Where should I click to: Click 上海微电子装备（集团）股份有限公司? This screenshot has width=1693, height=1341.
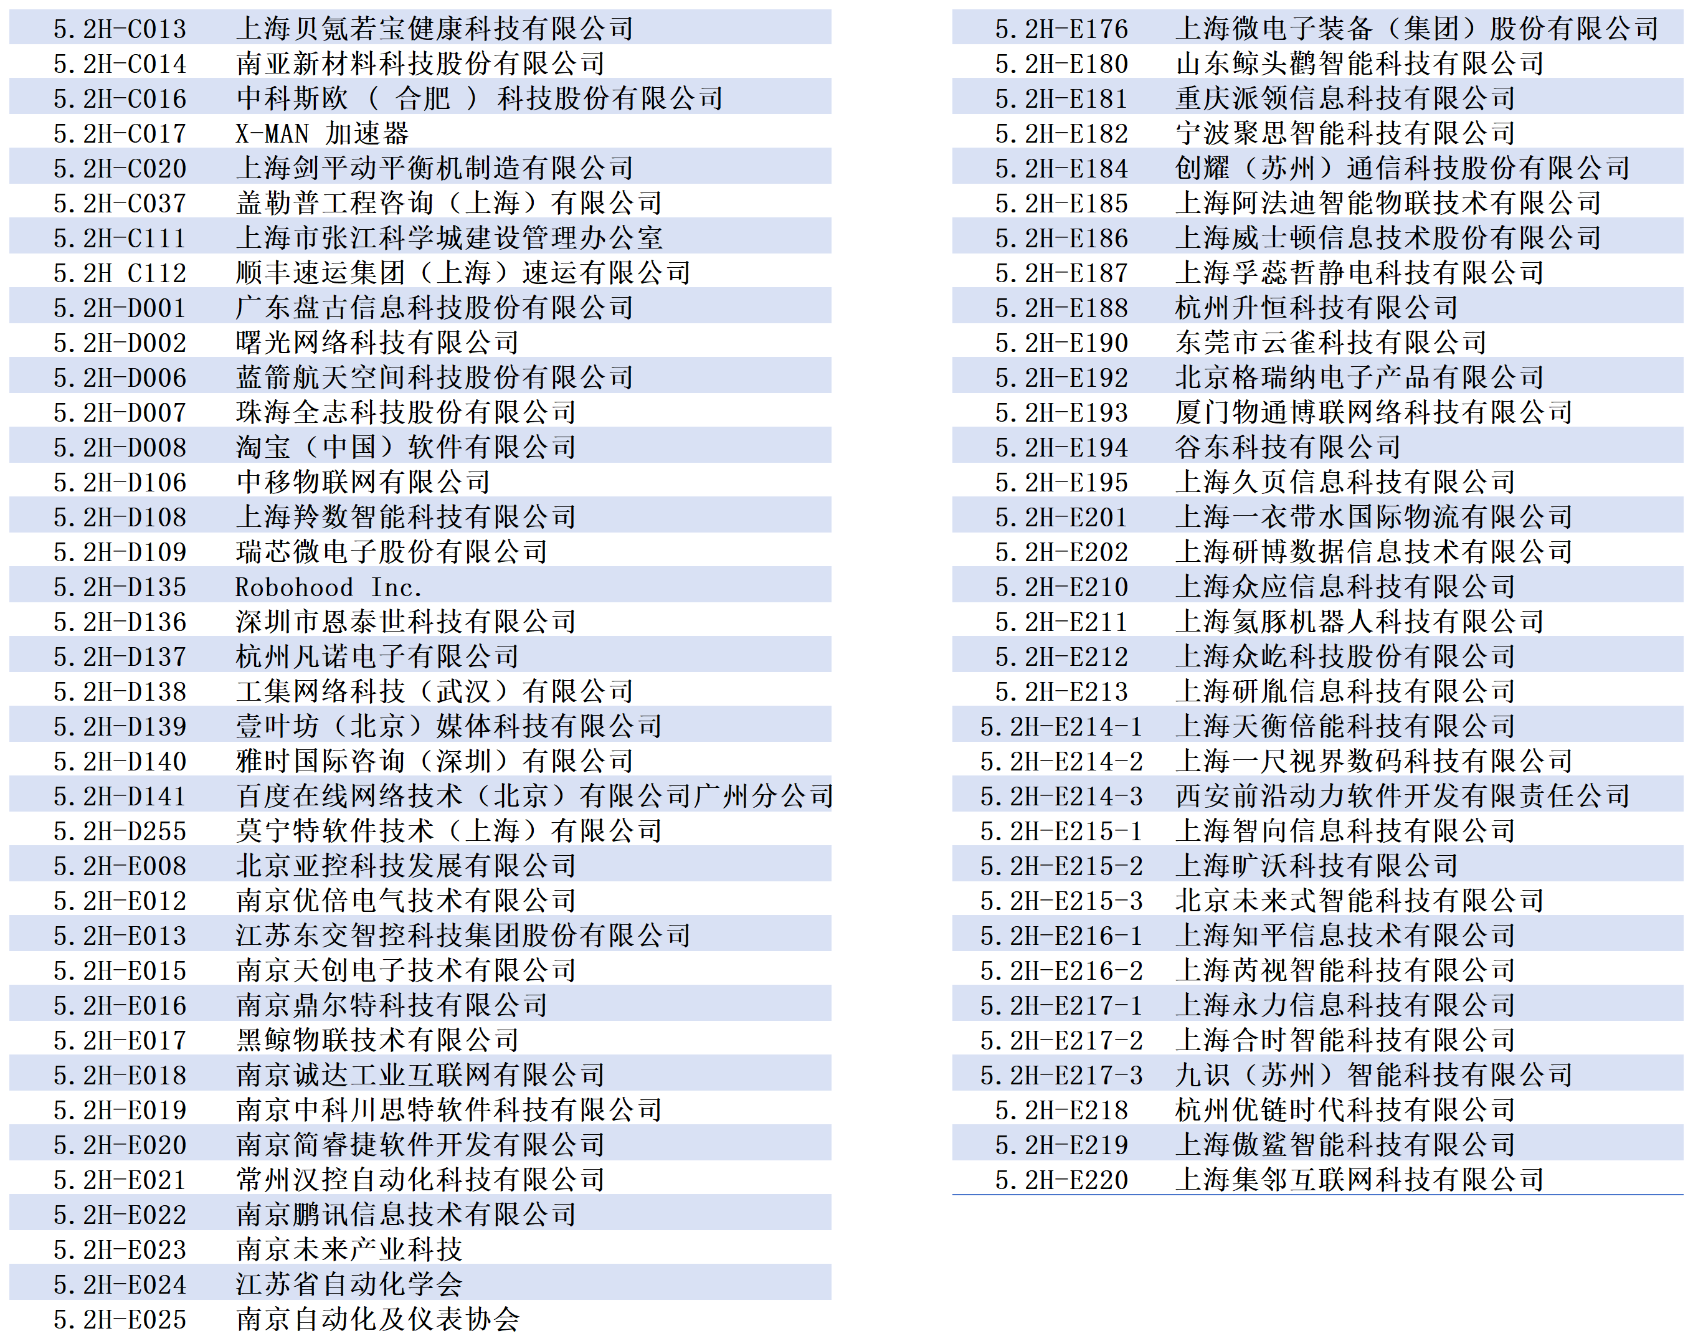(1416, 29)
